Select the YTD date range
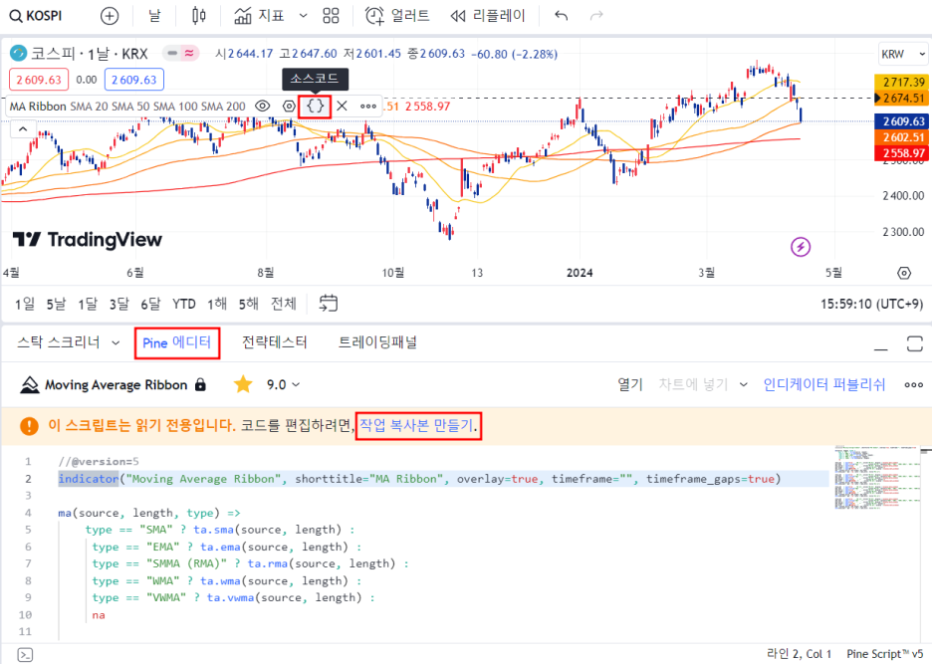The width and height of the screenshot is (932, 664). 183,305
